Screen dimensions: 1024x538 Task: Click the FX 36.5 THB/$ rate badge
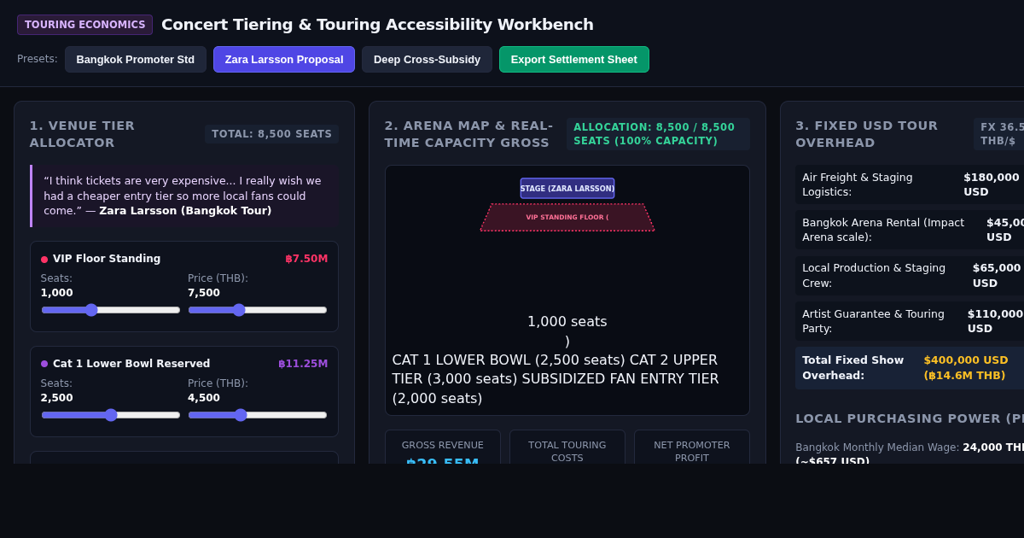pos(999,134)
